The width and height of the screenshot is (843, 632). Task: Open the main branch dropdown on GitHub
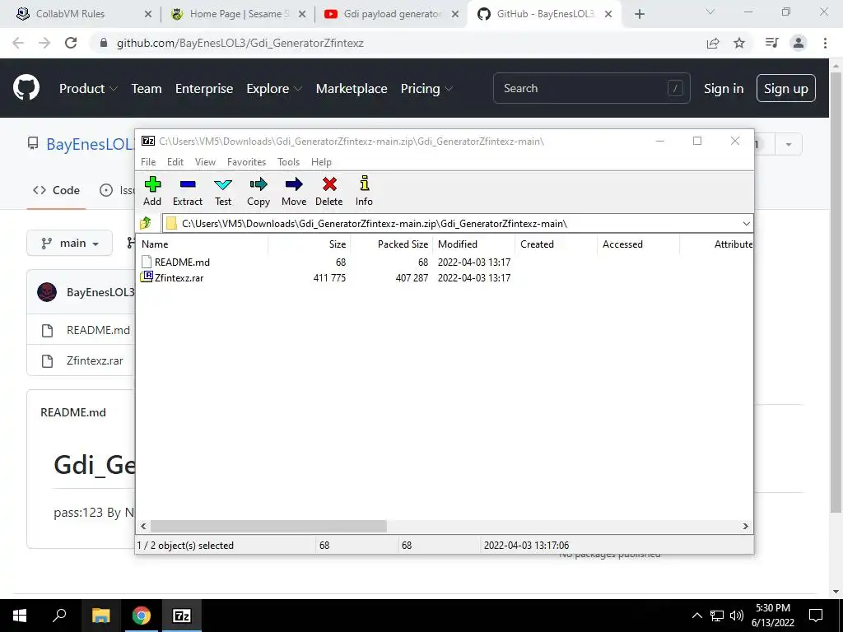click(x=69, y=244)
